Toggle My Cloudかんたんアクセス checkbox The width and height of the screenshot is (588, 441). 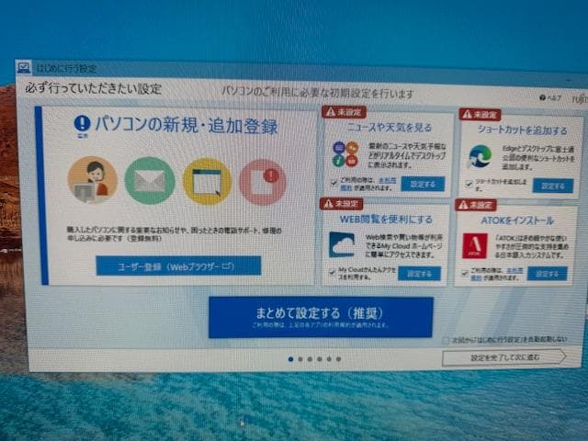click(x=332, y=272)
